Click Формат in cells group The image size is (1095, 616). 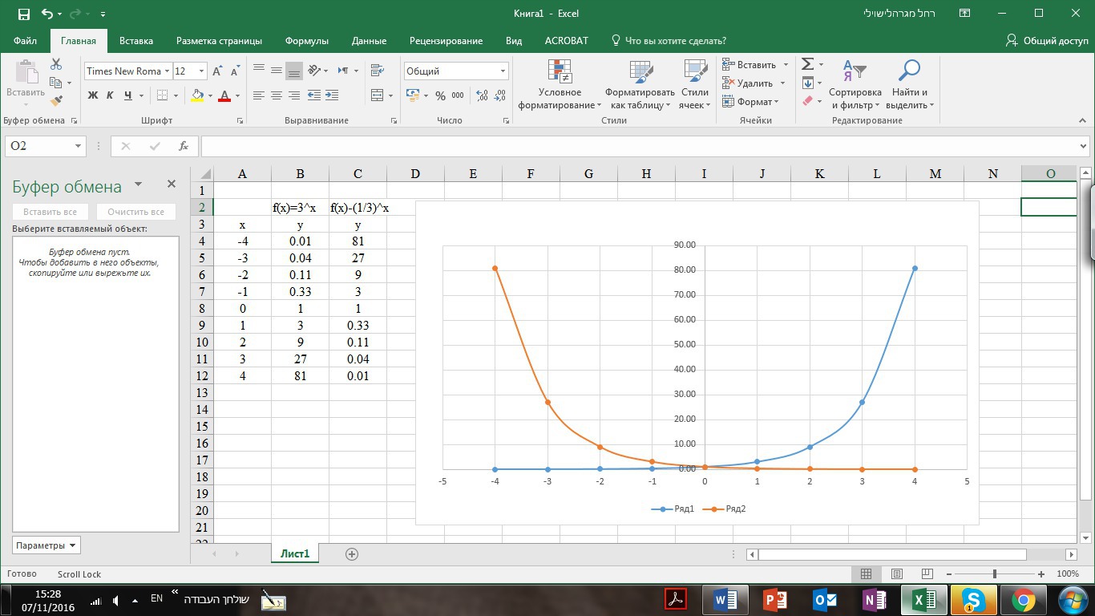[x=750, y=102]
